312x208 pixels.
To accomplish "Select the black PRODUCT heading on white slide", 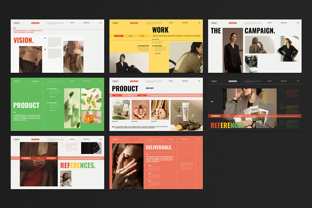I will click(125, 89).
